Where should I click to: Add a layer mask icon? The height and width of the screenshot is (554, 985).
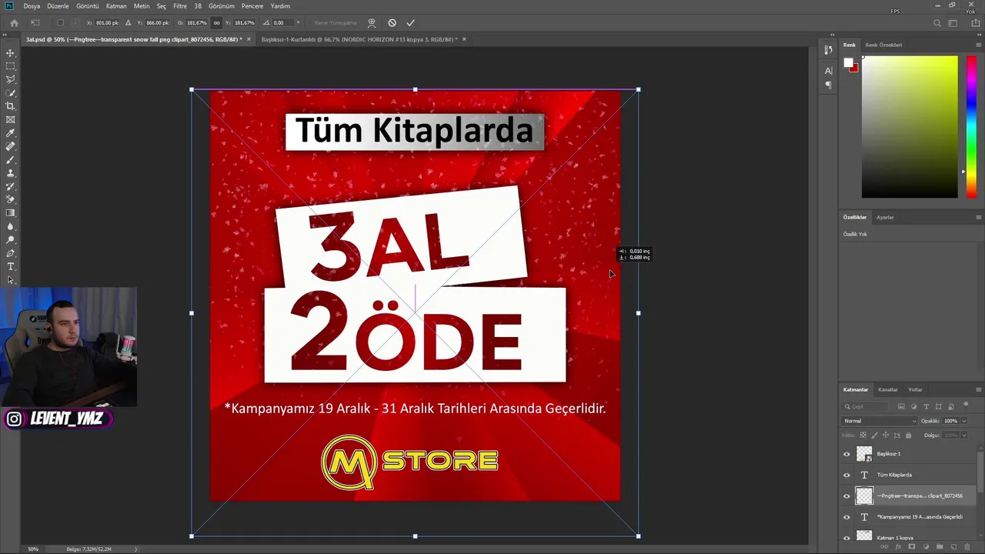[x=912, y=546]
